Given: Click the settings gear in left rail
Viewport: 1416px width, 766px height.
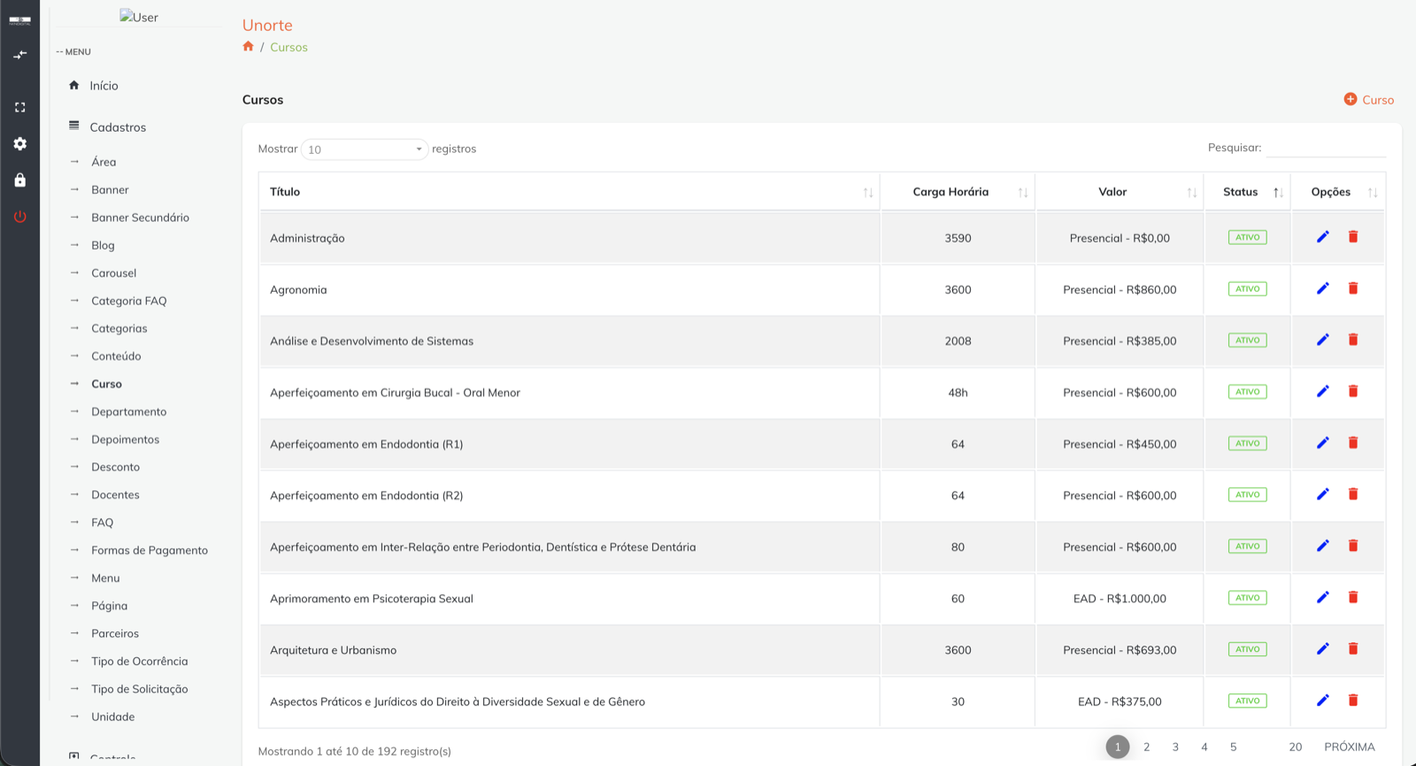Looking at the screenshot, I should click(20, 143).
